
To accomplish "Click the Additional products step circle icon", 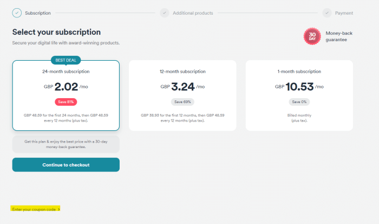I will (x=165, y=12).
